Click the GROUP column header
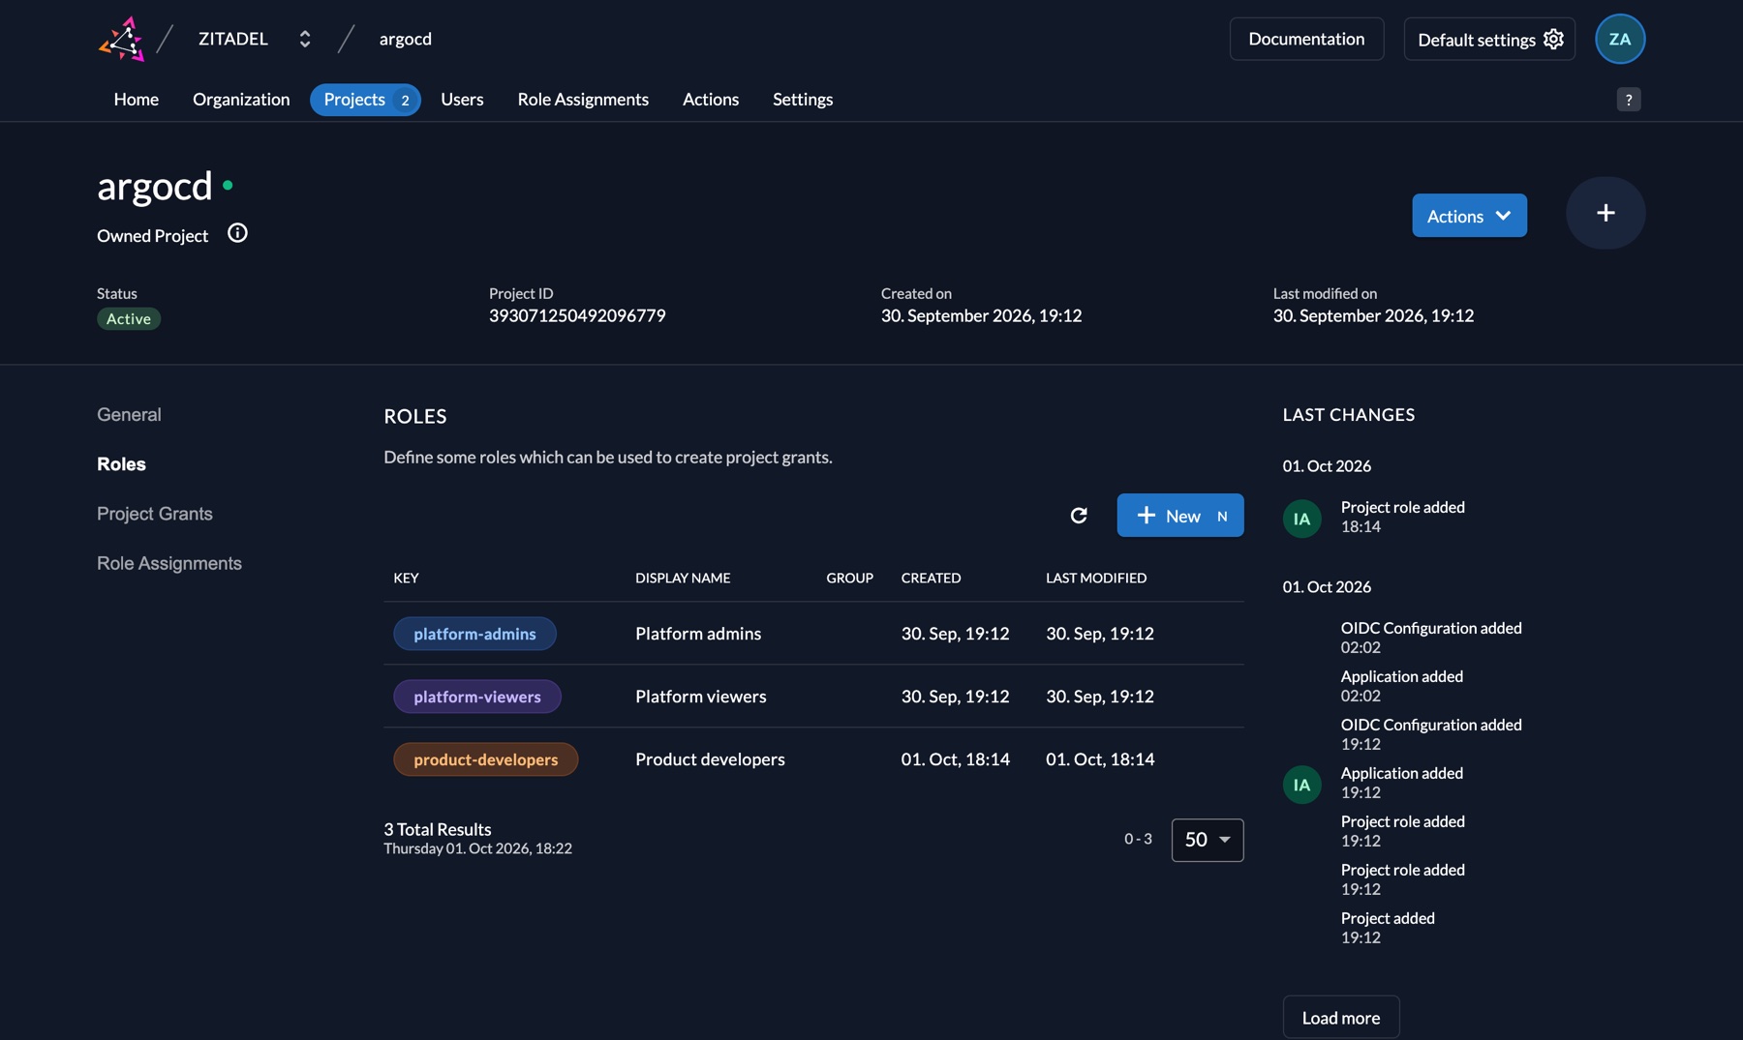 [x=850, y=578]
